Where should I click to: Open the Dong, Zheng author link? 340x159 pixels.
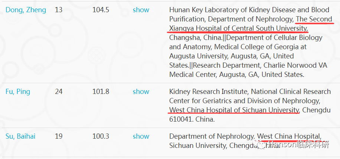[x=26, y=10]
